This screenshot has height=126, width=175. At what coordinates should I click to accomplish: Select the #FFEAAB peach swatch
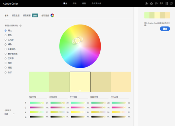point(121,82)
